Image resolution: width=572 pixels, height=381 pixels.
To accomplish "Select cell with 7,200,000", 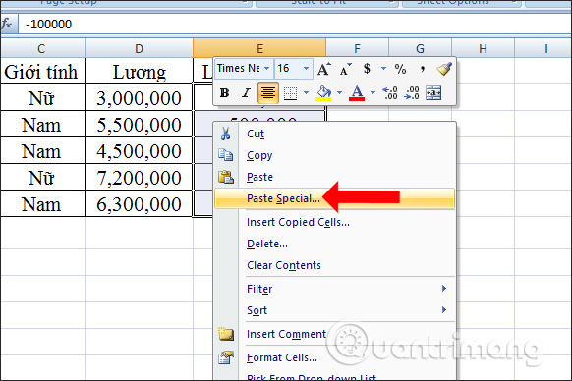I will [x=139, y=177].
